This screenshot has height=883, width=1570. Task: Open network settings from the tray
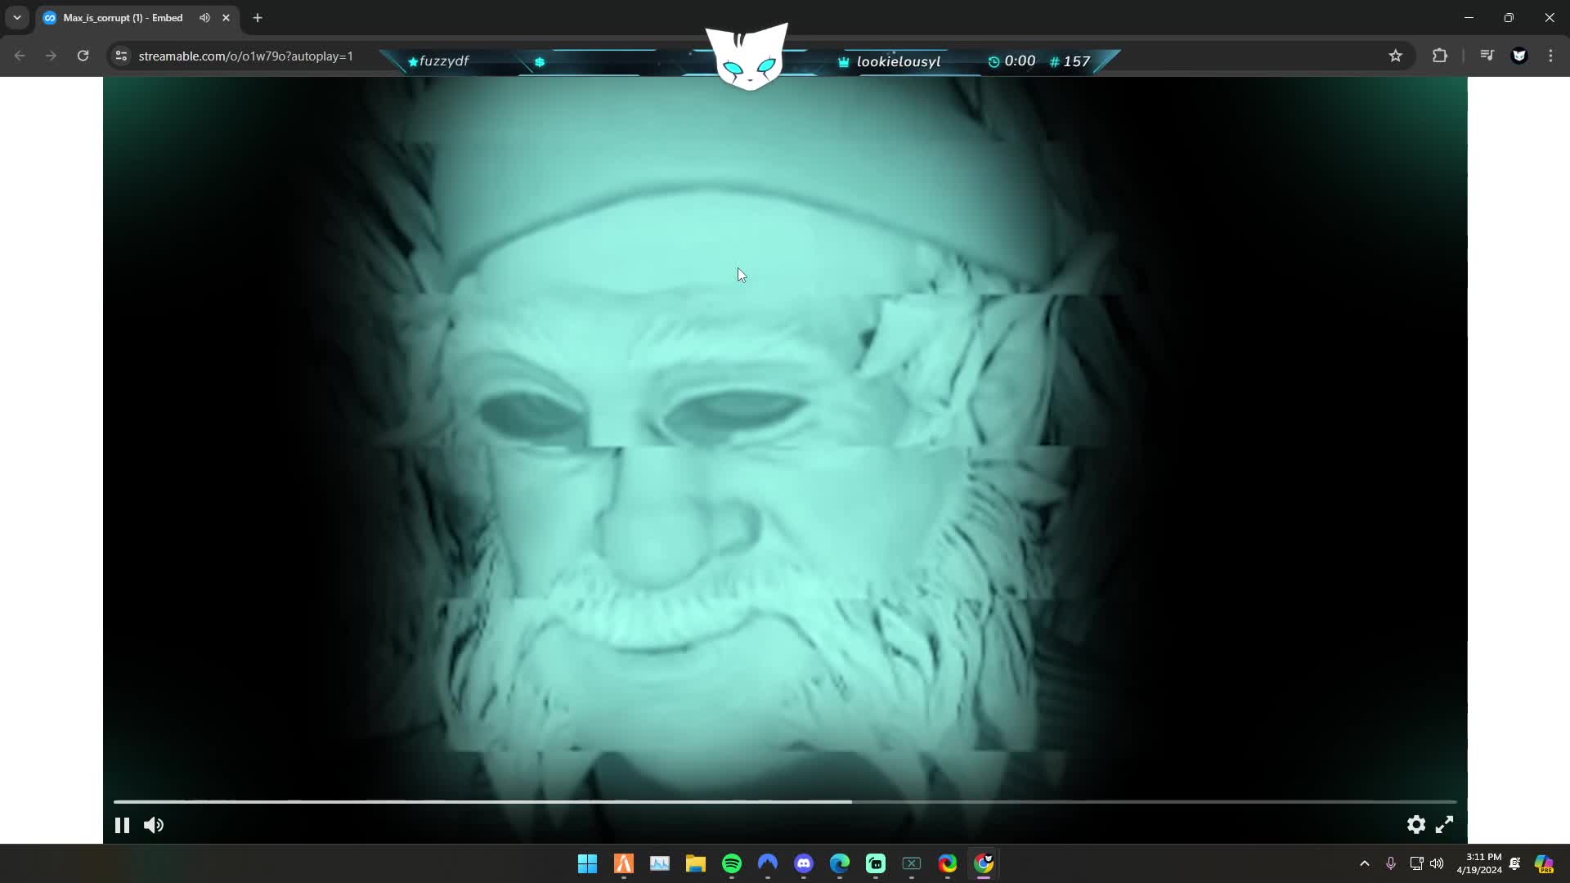[x=1416, y=863]
